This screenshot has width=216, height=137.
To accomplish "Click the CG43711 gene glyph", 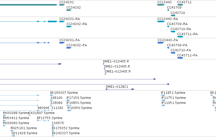I will click(x=180, y=5).
